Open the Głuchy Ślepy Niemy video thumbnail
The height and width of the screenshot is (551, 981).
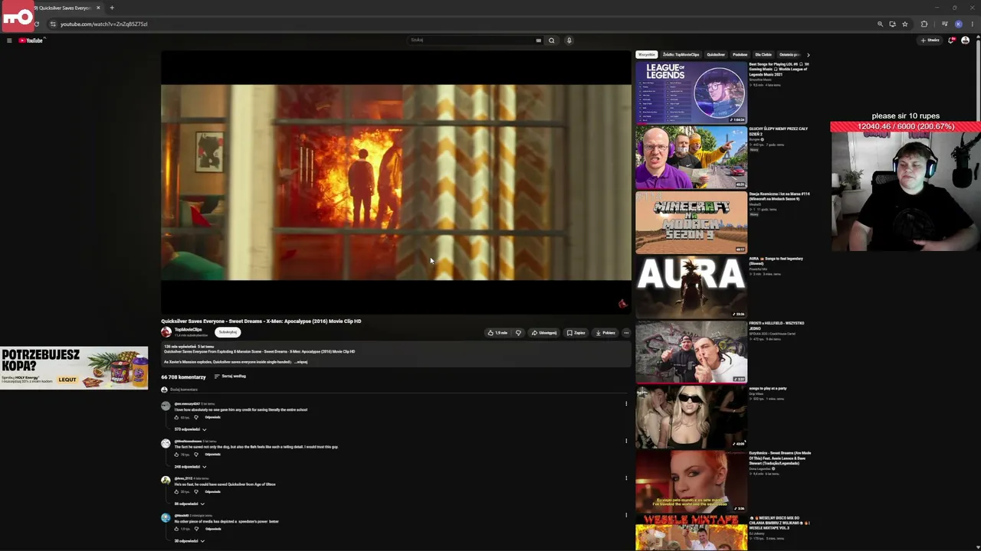click(691, 158)
